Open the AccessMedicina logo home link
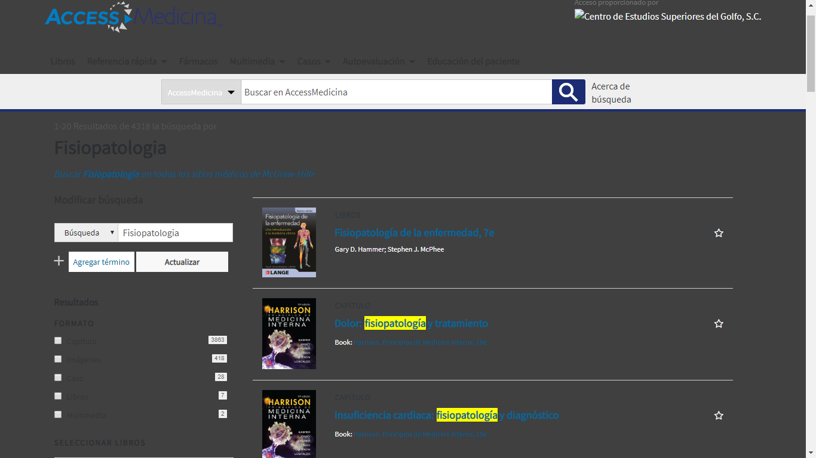 [133, 17]
